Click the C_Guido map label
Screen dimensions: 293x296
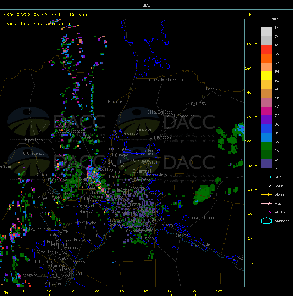click(x=43, y=175)
